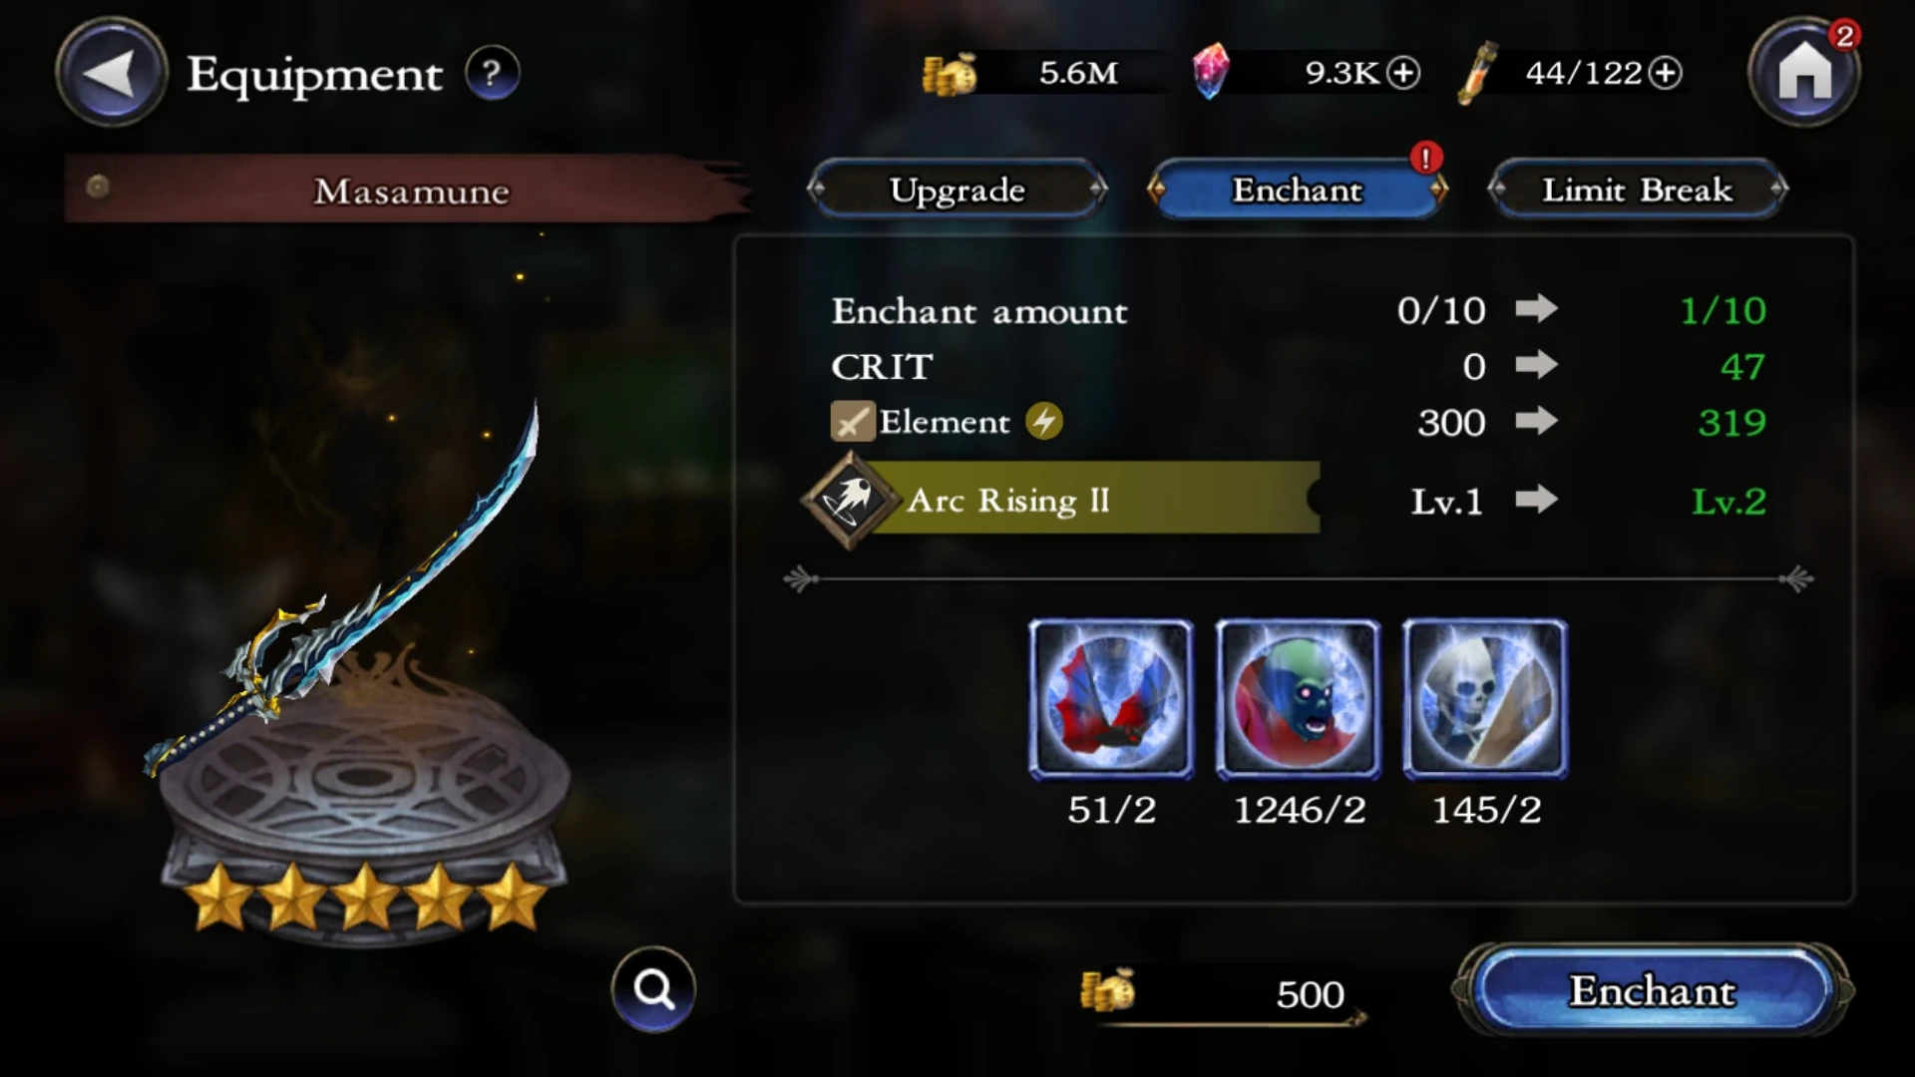Tap the lightning element icon
This screenshot has height=1077, width=1915.
tap(1044, 422)
